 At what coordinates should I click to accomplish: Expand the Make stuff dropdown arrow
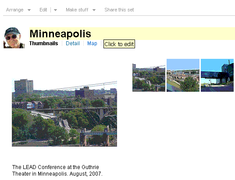(x=94, y=10)
